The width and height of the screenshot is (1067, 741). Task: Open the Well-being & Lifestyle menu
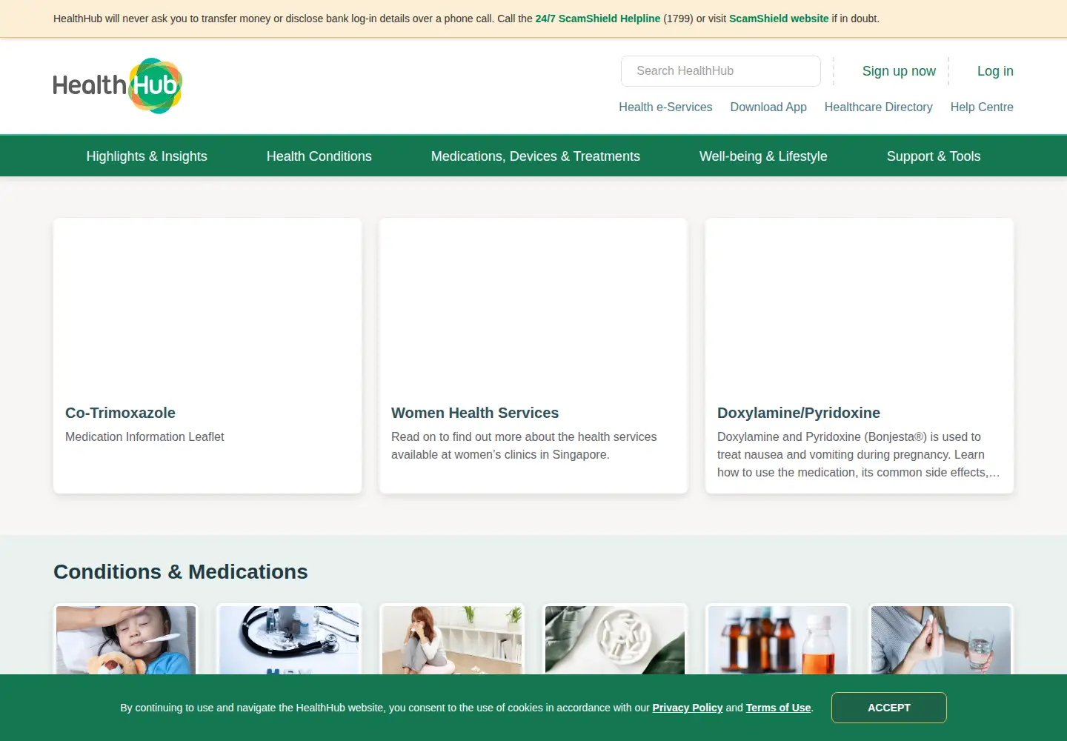763,156
